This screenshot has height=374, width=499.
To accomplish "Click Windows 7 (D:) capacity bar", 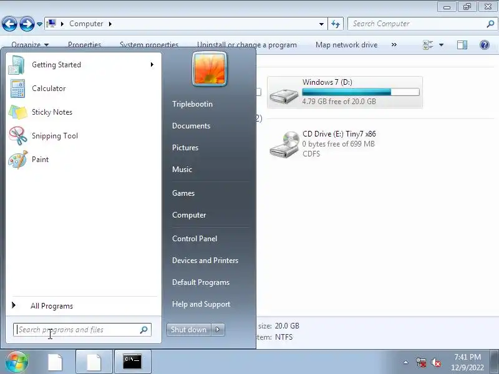I will 361,92.
